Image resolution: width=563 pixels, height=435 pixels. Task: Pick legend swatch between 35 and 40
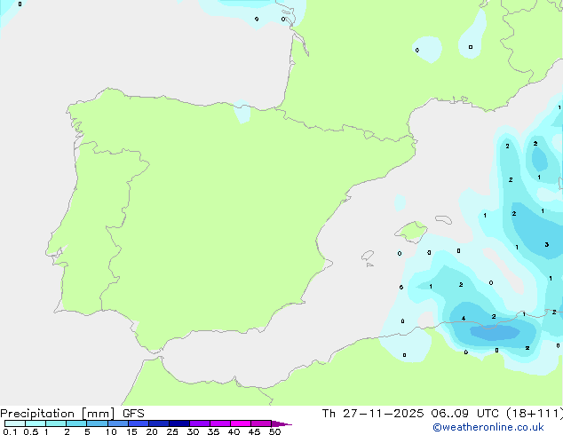click(219, 423)
